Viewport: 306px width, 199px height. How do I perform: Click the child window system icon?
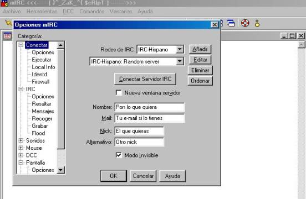pos(7,36)
